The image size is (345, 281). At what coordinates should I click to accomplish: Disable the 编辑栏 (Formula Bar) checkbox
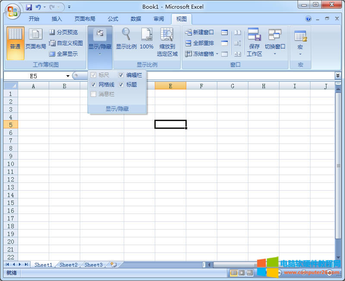[x=121, y=75]
